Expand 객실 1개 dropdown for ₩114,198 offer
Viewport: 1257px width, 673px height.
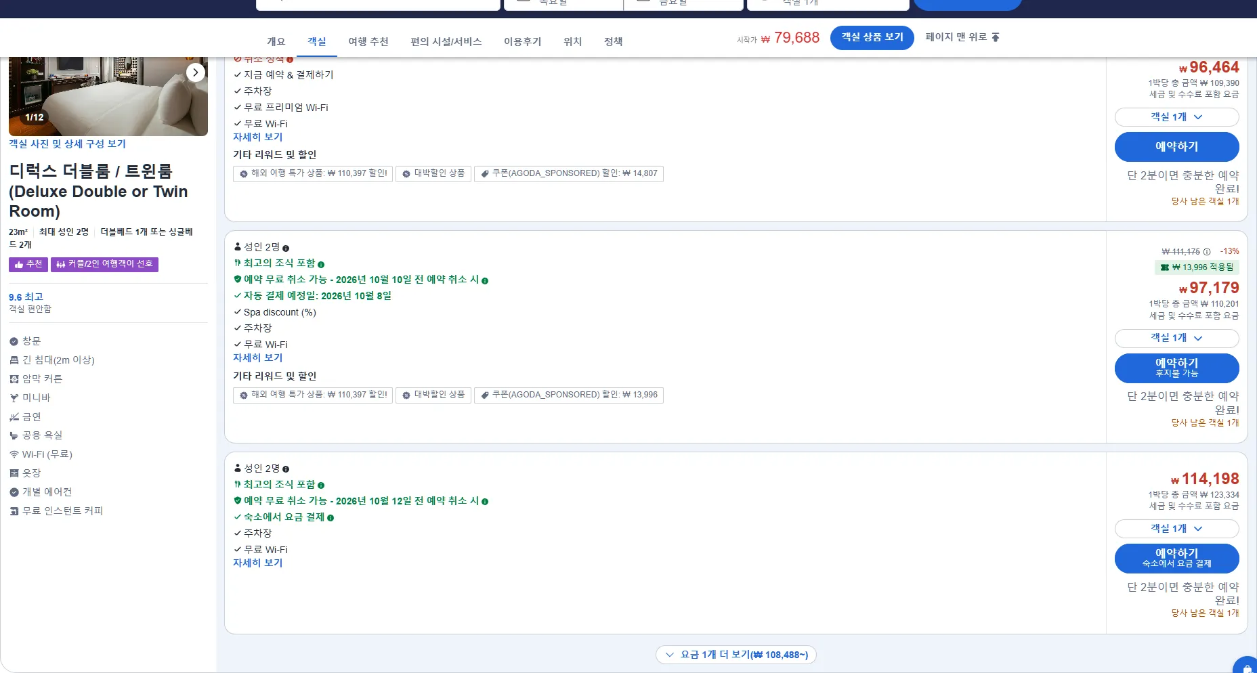pyautogui.click(x=1176, y=528)
